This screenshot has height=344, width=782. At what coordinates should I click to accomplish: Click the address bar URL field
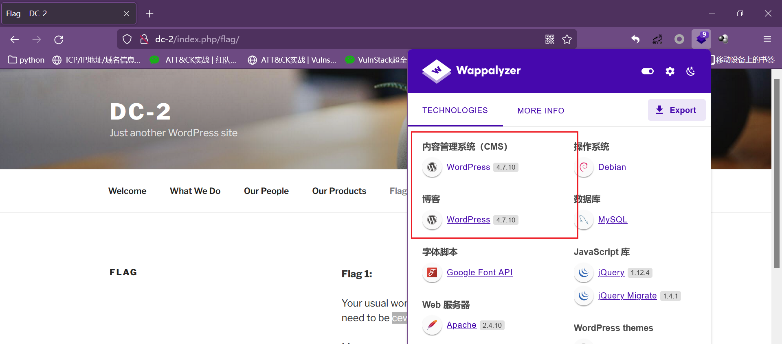346,39
